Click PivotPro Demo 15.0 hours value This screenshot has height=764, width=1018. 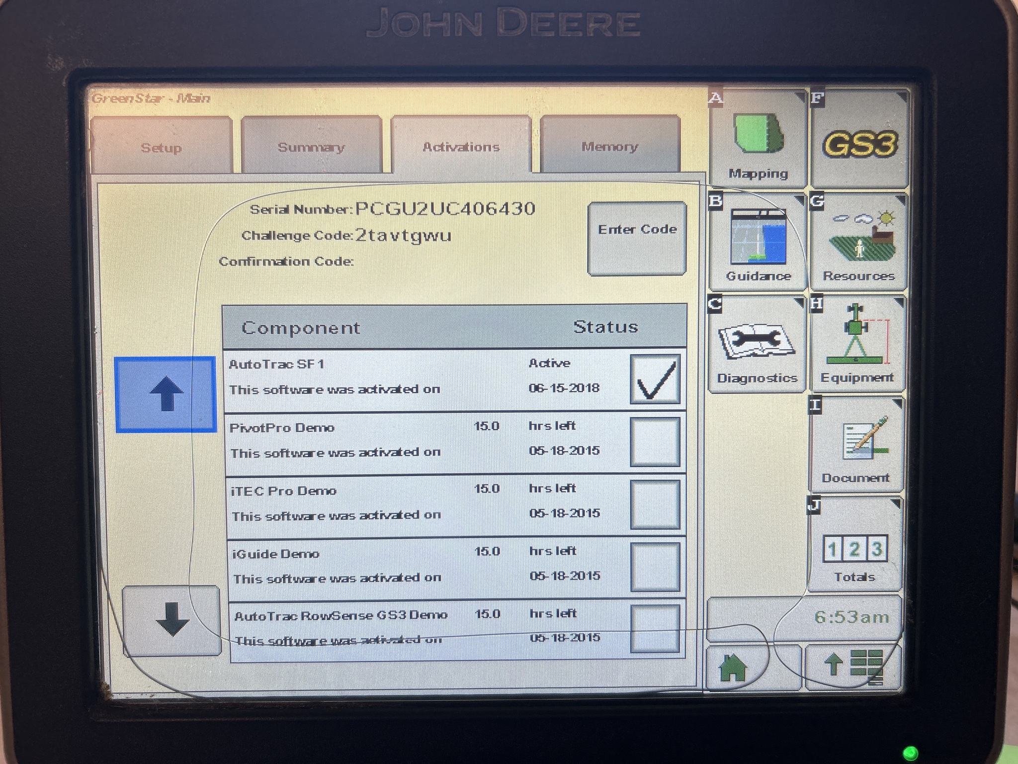(487, 426)
